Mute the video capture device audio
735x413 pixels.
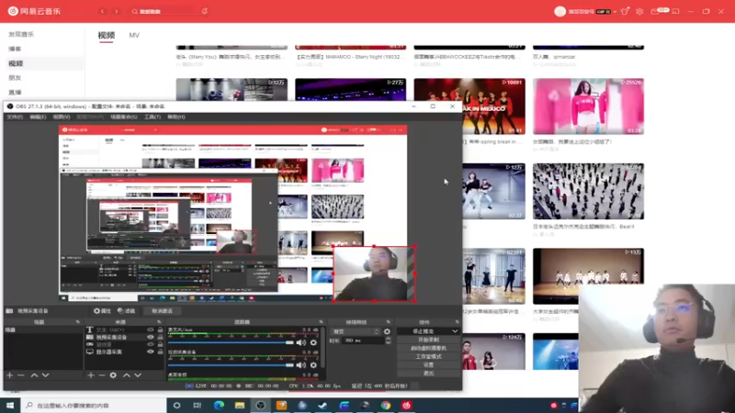tap(301, 364)
